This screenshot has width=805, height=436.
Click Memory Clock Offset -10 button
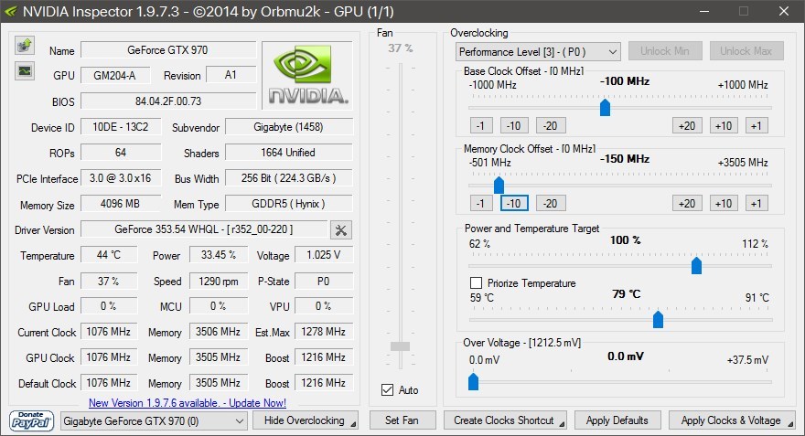pyautogui.click(x=514, y=204)
